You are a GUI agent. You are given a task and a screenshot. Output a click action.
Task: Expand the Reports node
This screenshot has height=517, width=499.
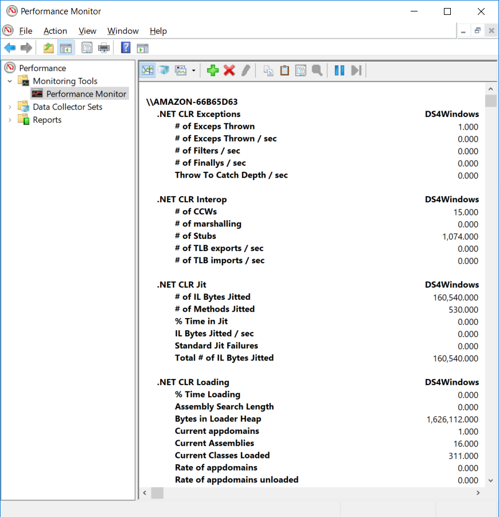click(10, 120)
